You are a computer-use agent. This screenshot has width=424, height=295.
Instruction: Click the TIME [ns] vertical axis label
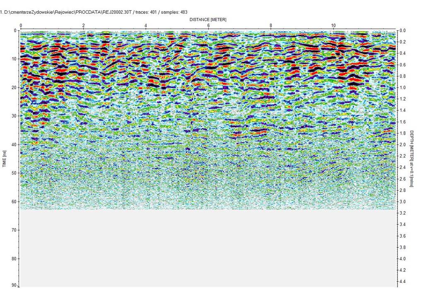coord(5,158)
